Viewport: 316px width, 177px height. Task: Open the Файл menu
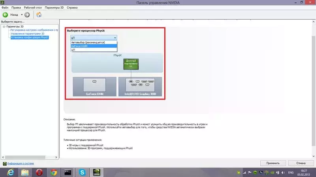[x=5, y=7]
